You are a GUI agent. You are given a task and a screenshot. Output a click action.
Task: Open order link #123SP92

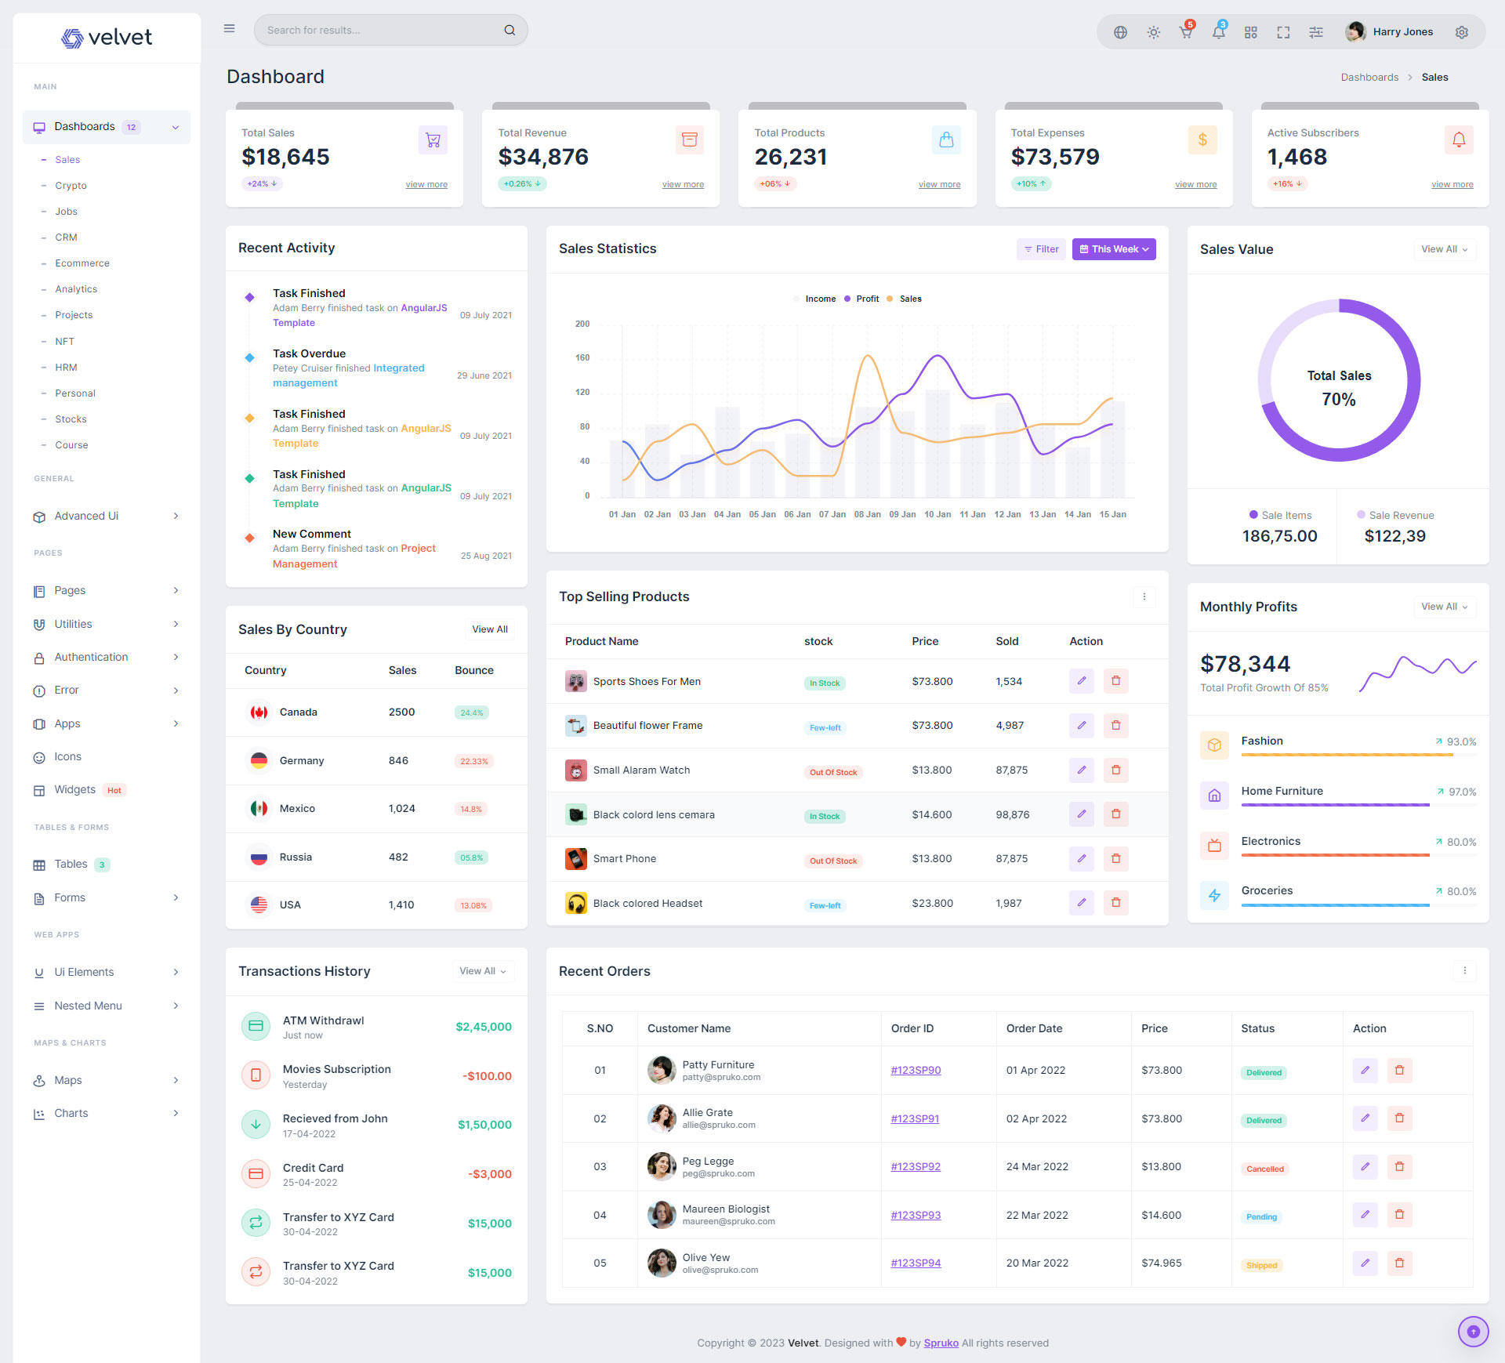point(916,1167)
